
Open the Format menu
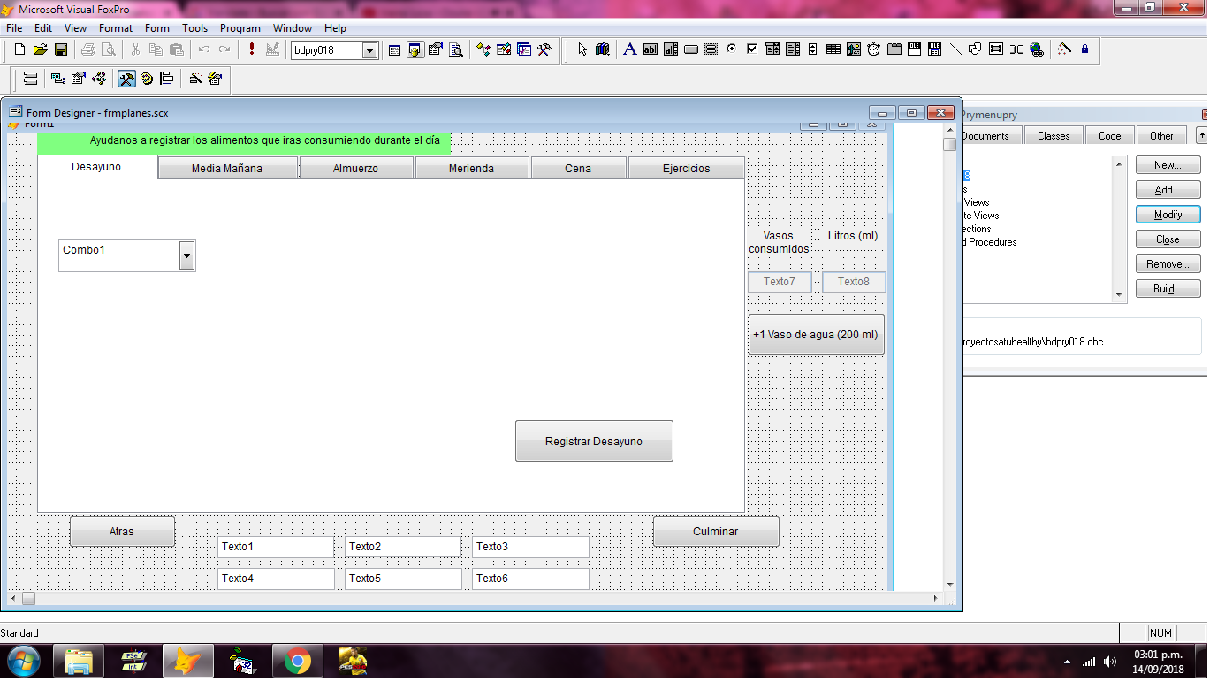pos(116,28)
